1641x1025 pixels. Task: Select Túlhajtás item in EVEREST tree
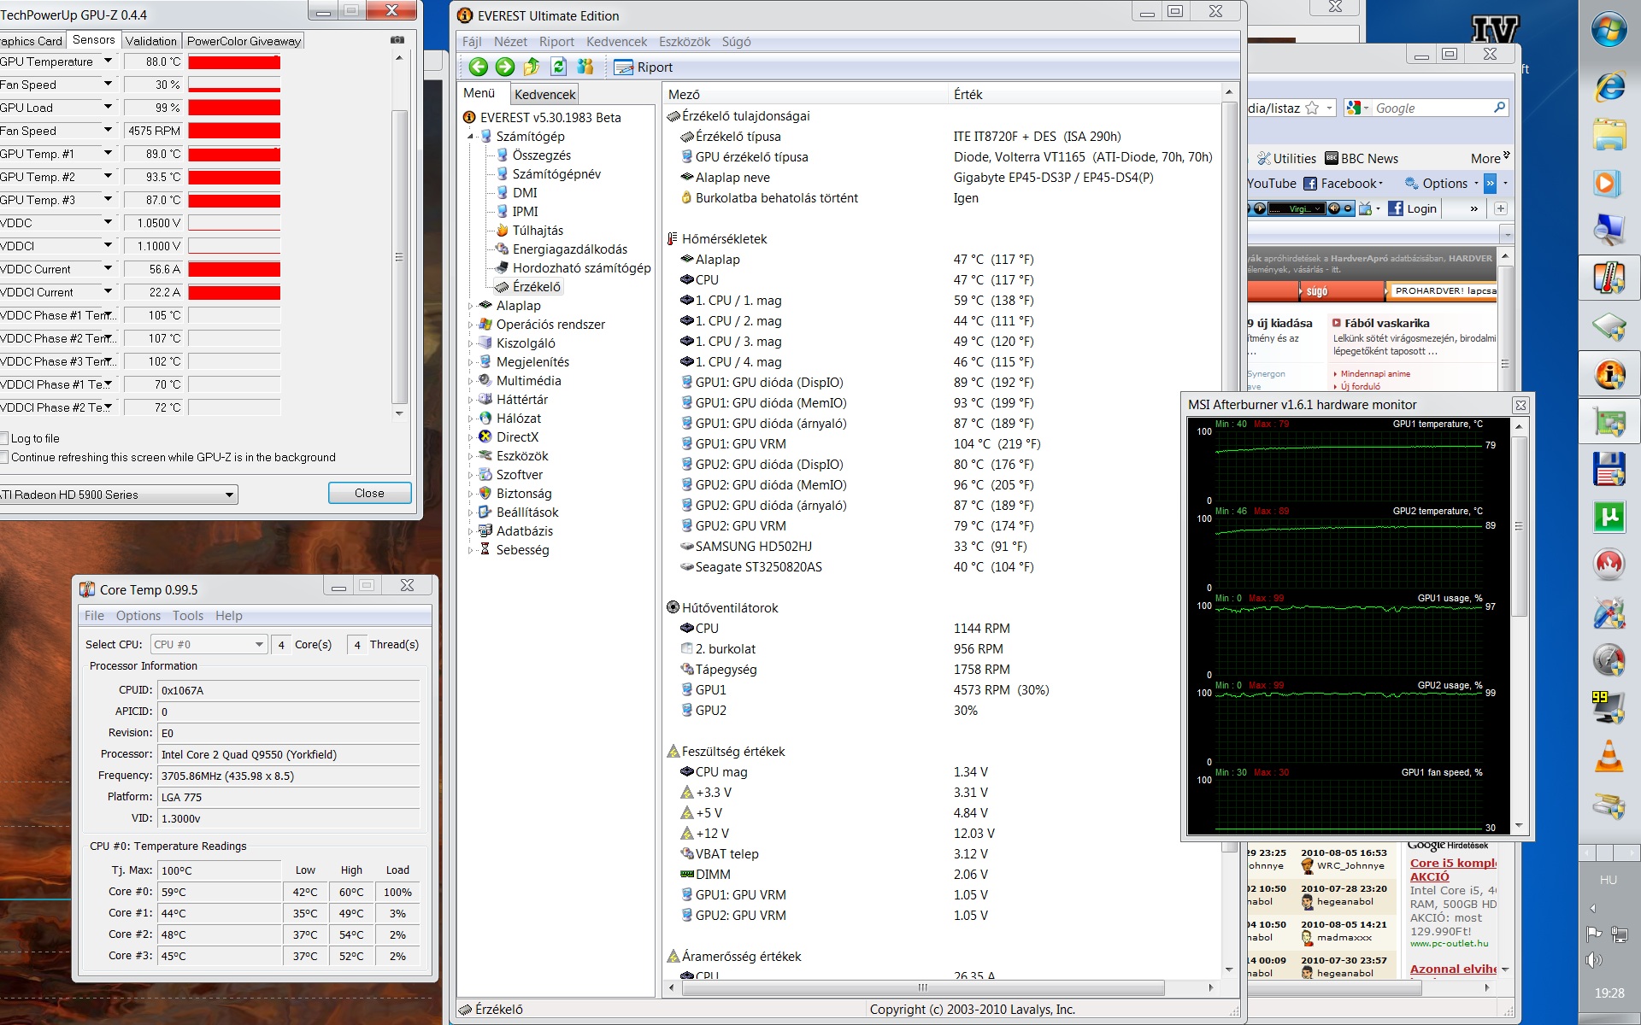point(538,231)
